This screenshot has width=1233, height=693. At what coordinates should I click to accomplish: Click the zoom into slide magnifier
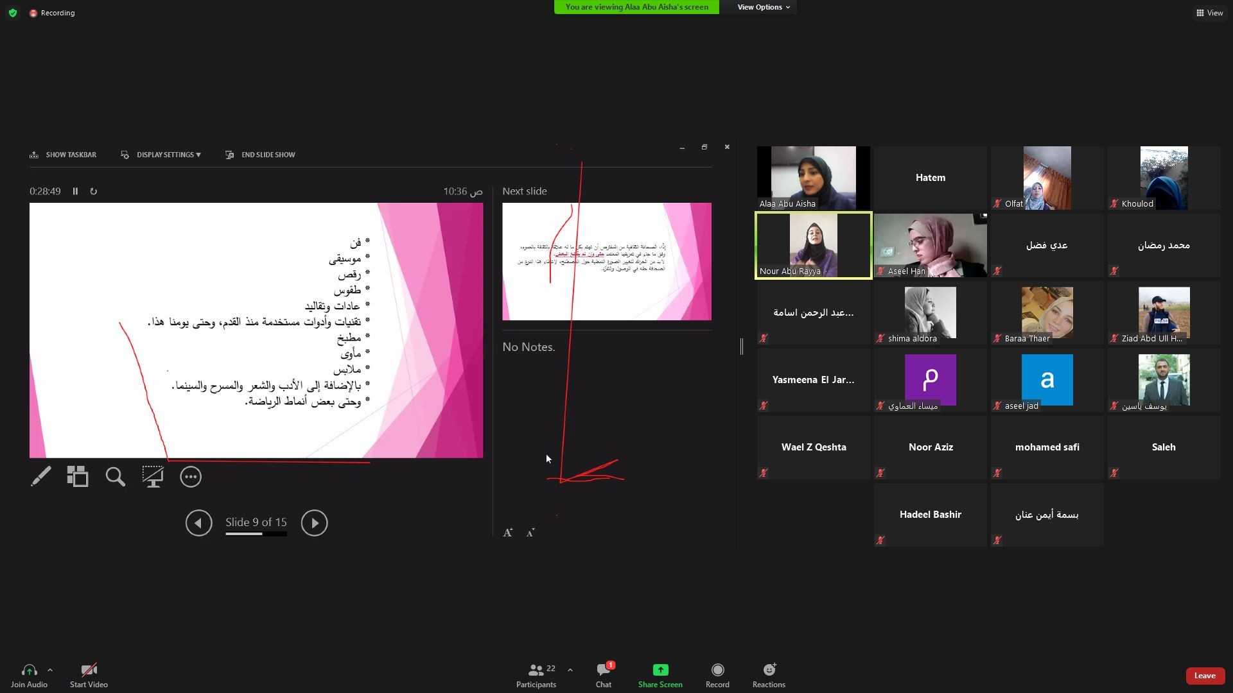[x=116, y=477]
